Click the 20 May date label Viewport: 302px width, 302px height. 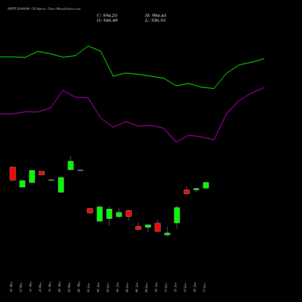pyautogui.click(x=59, y=287)
